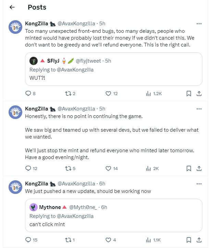Bookmark the refund announcement post
This screenshot has width=213, height=248.
[188, 93]
